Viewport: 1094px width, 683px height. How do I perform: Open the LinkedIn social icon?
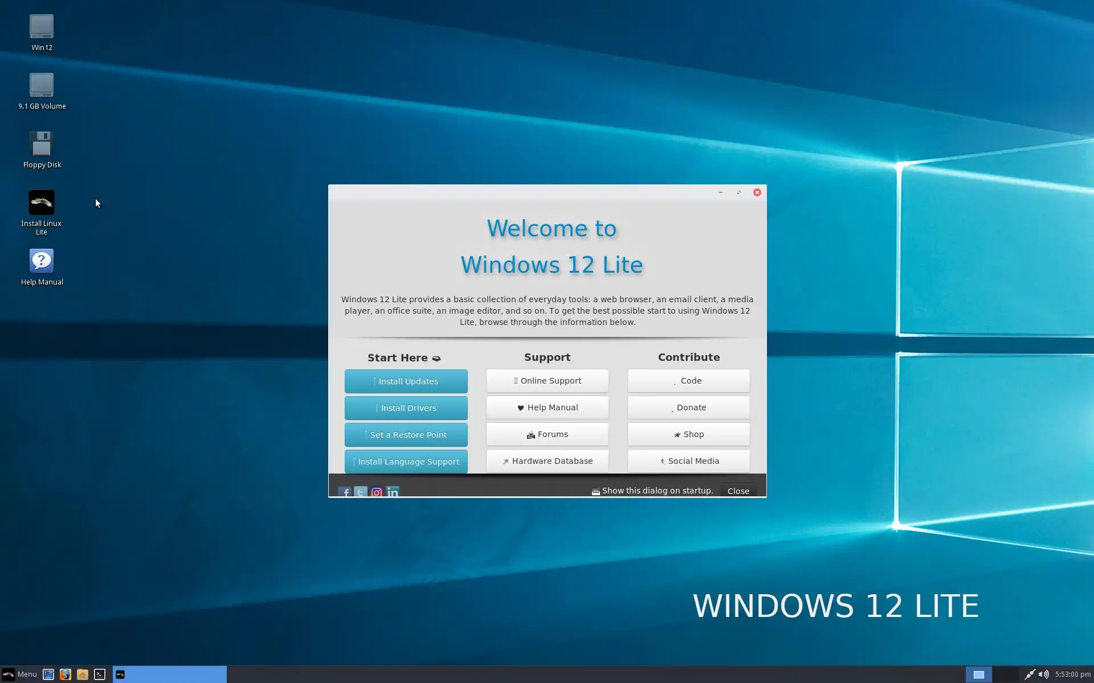pos(393,492)
